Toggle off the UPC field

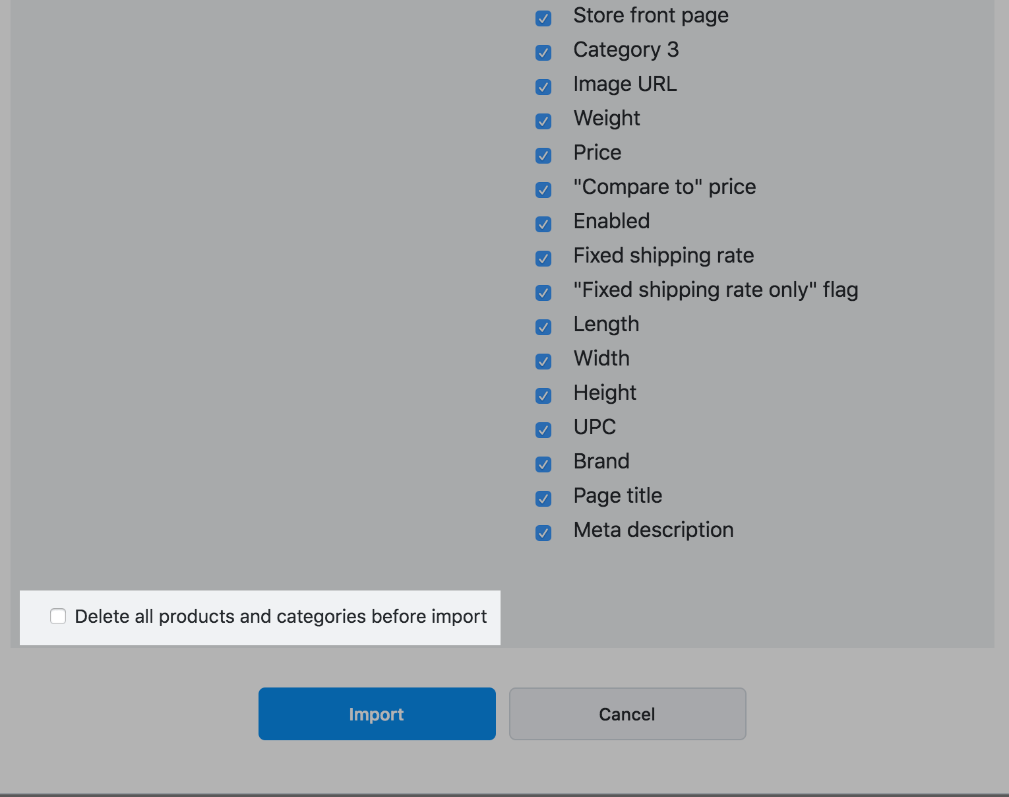(543, 430)
